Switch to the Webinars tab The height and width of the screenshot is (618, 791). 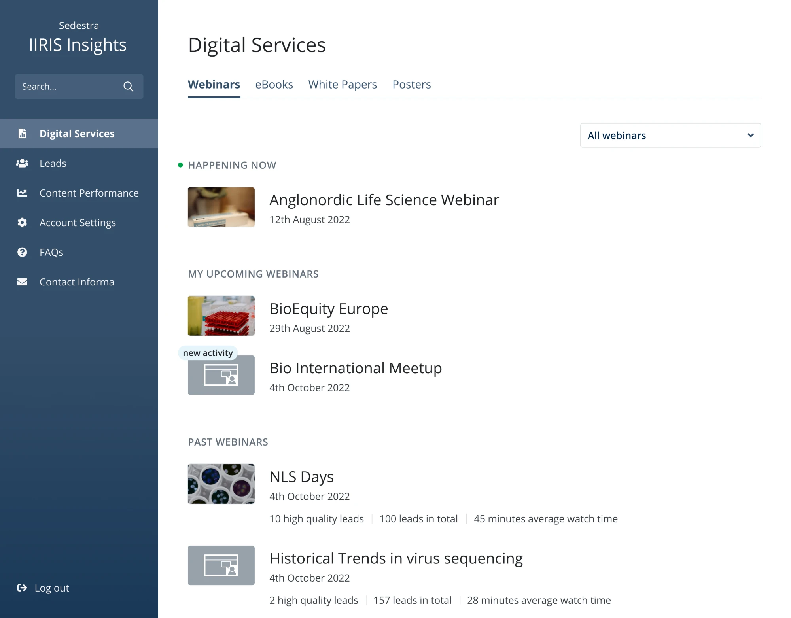[x=214, y=85]
